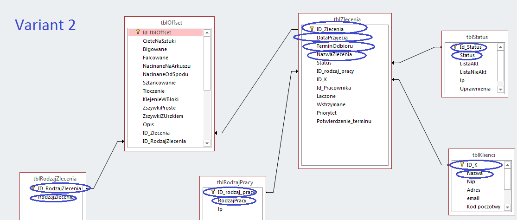Select the NazwaZlecenia field
Screen dimensions: 517x220
tap(334, 54)
